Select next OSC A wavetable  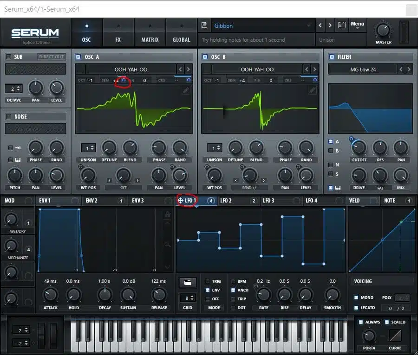point(188,70)
